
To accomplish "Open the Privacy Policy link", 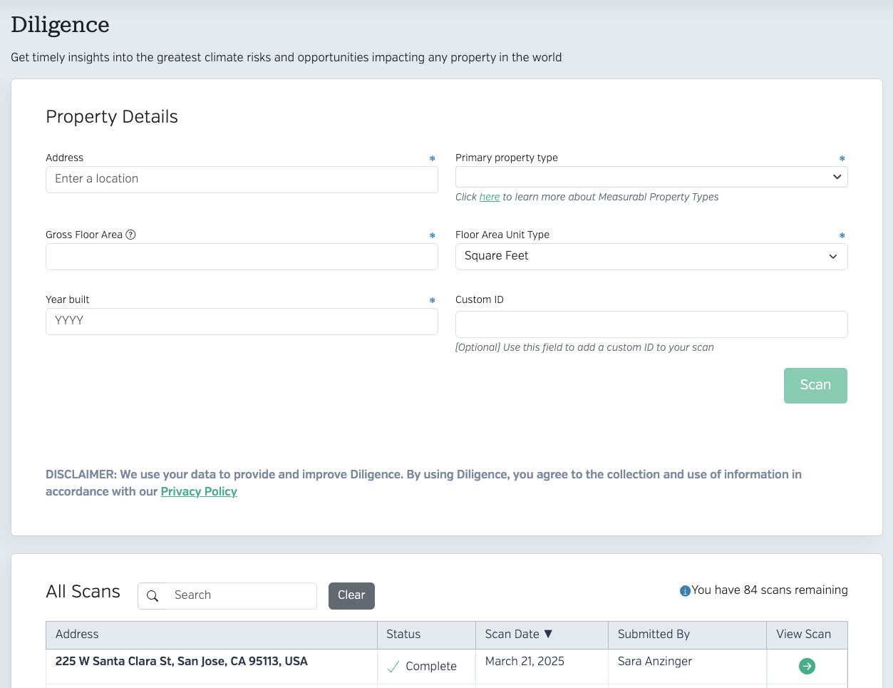I will (199, 491).
